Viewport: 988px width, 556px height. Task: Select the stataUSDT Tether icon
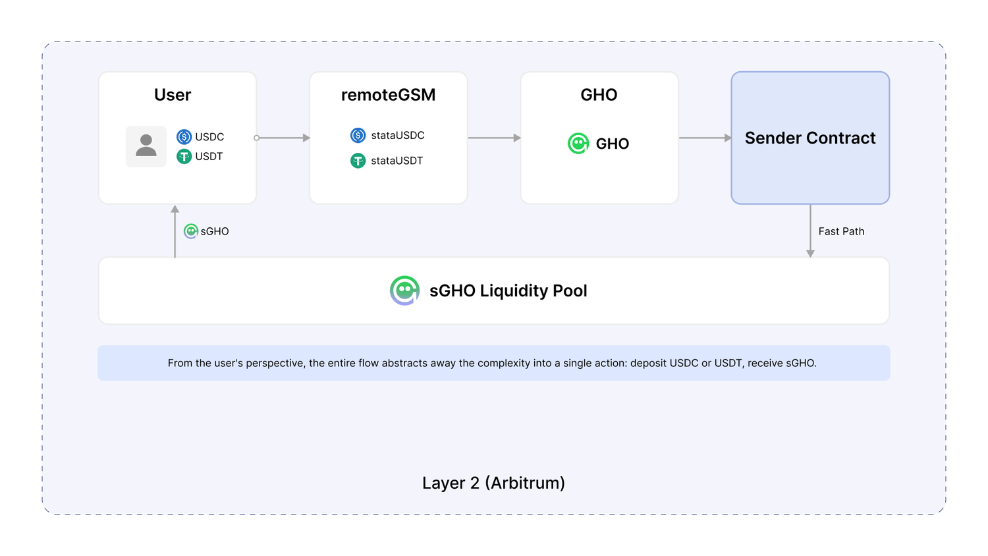[x=358, y=160]
